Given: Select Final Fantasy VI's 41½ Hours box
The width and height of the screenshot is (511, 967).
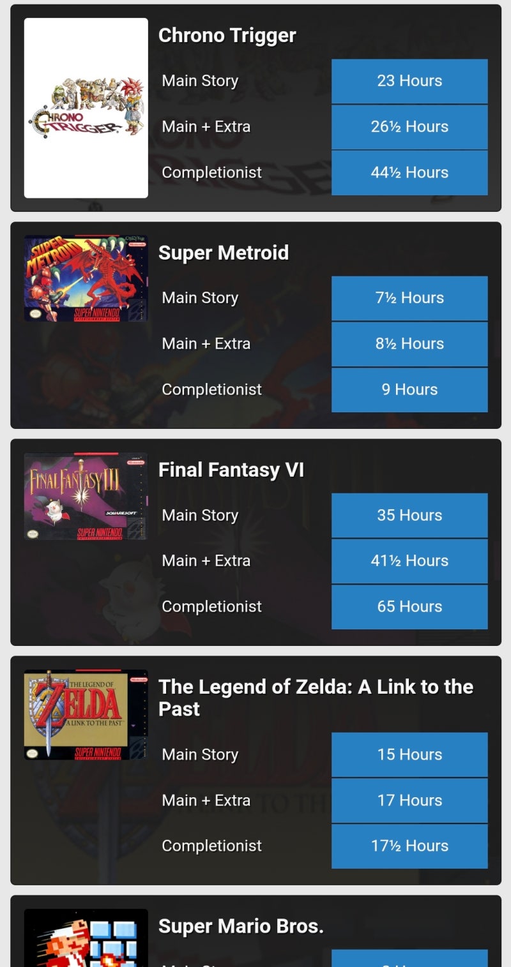Looking at the screenshot, I should (x=409, y=560).
